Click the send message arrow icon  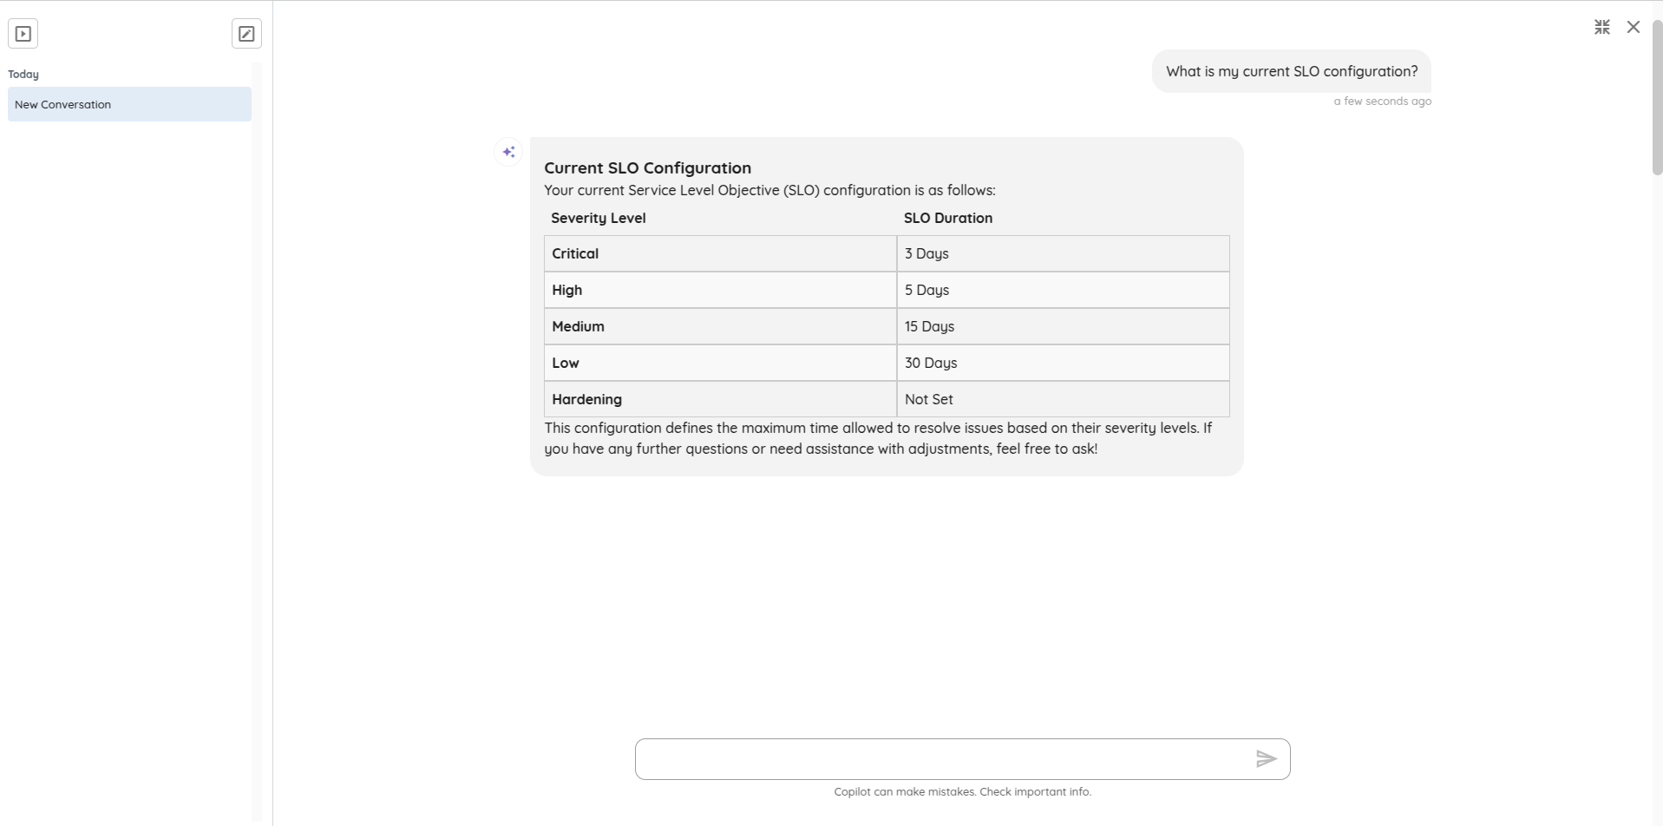pos(1266,759)
